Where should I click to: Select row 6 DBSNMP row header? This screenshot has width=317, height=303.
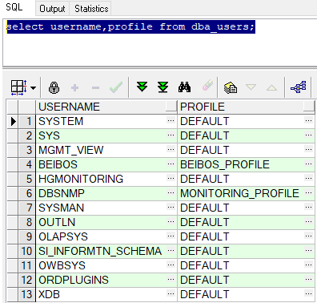click(26, 193)
